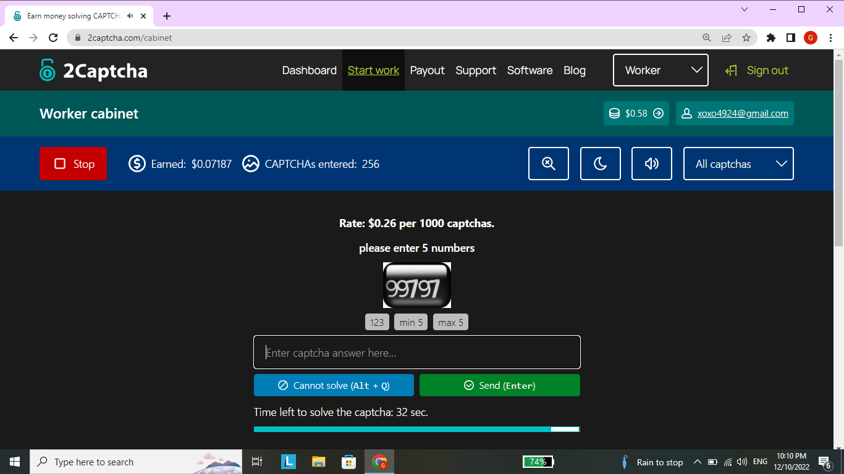Screen dimensions: 844x474
Task: Open the volume tray icon
Action: point(742,462)
